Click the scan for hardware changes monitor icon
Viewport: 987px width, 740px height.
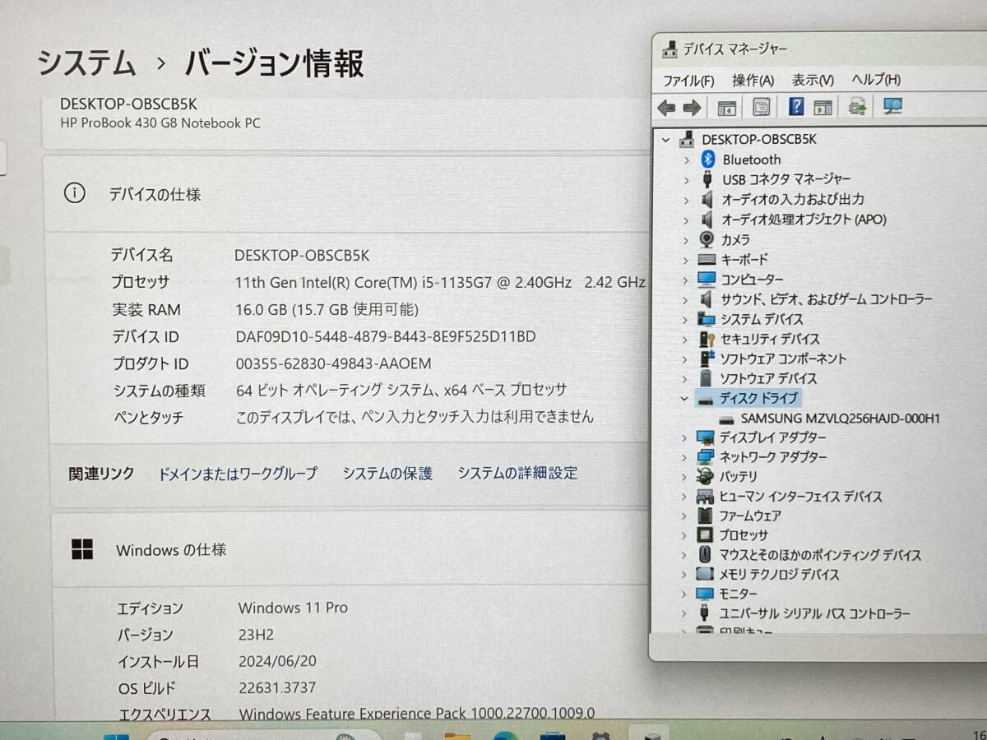tap(892, 107)
